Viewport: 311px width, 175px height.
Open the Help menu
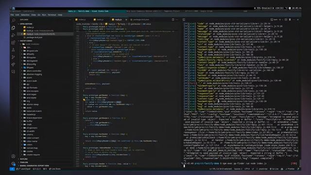(x=60, y=15)
